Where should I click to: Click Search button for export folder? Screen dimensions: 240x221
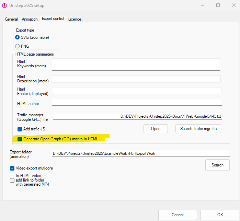217,165
